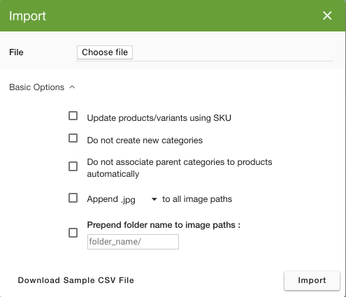Focus the folder_name/ text field
The height and width of the screenshot is (297, 346).
[133, 242]
